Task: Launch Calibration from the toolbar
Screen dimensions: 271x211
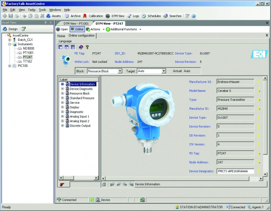Action: tap(93, 16)
